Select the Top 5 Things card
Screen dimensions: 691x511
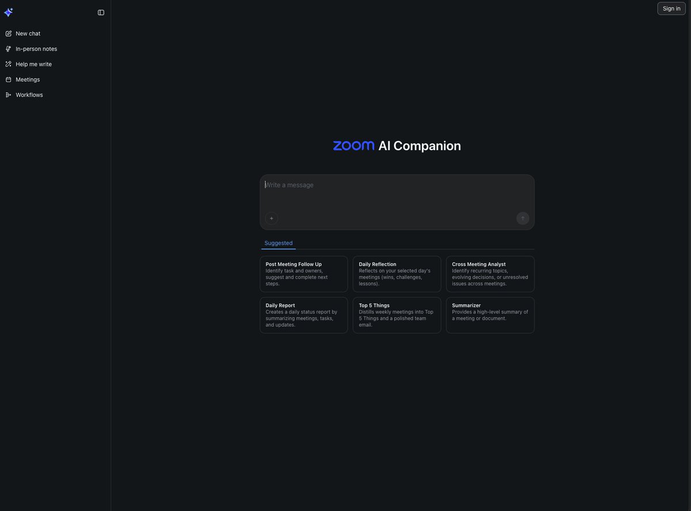tap(397, 315)
